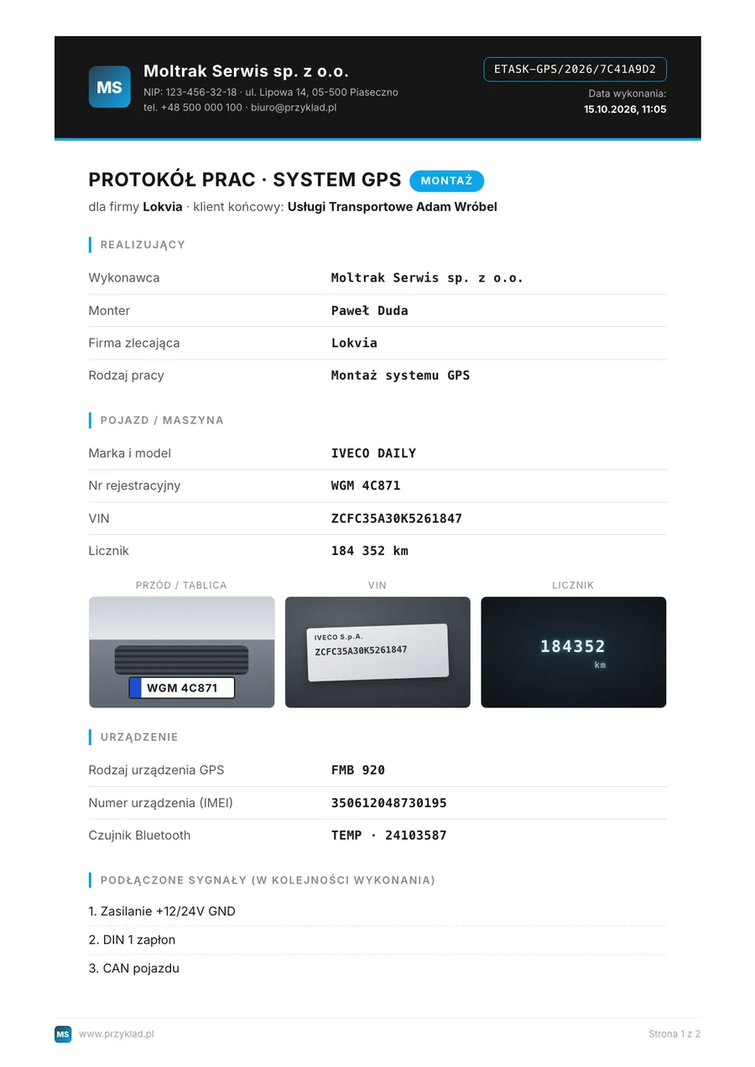Click the REALIZUJĄCY section heading

(x=143, y=245)
